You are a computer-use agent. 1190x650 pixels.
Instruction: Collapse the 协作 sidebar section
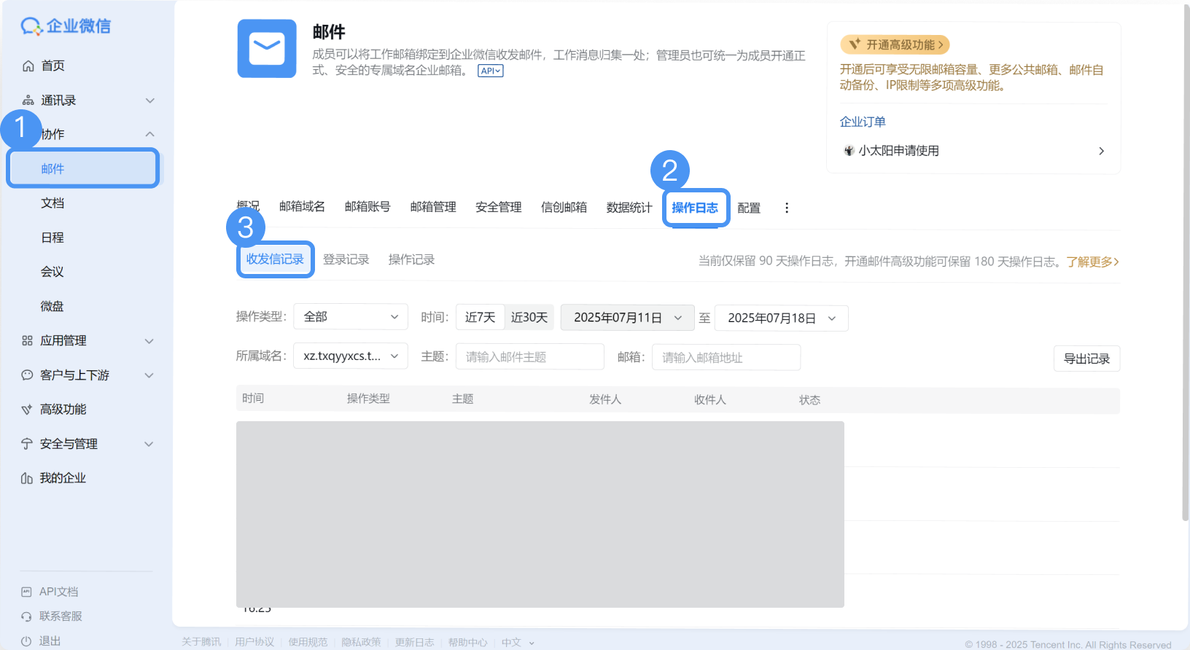coord(149,135)
